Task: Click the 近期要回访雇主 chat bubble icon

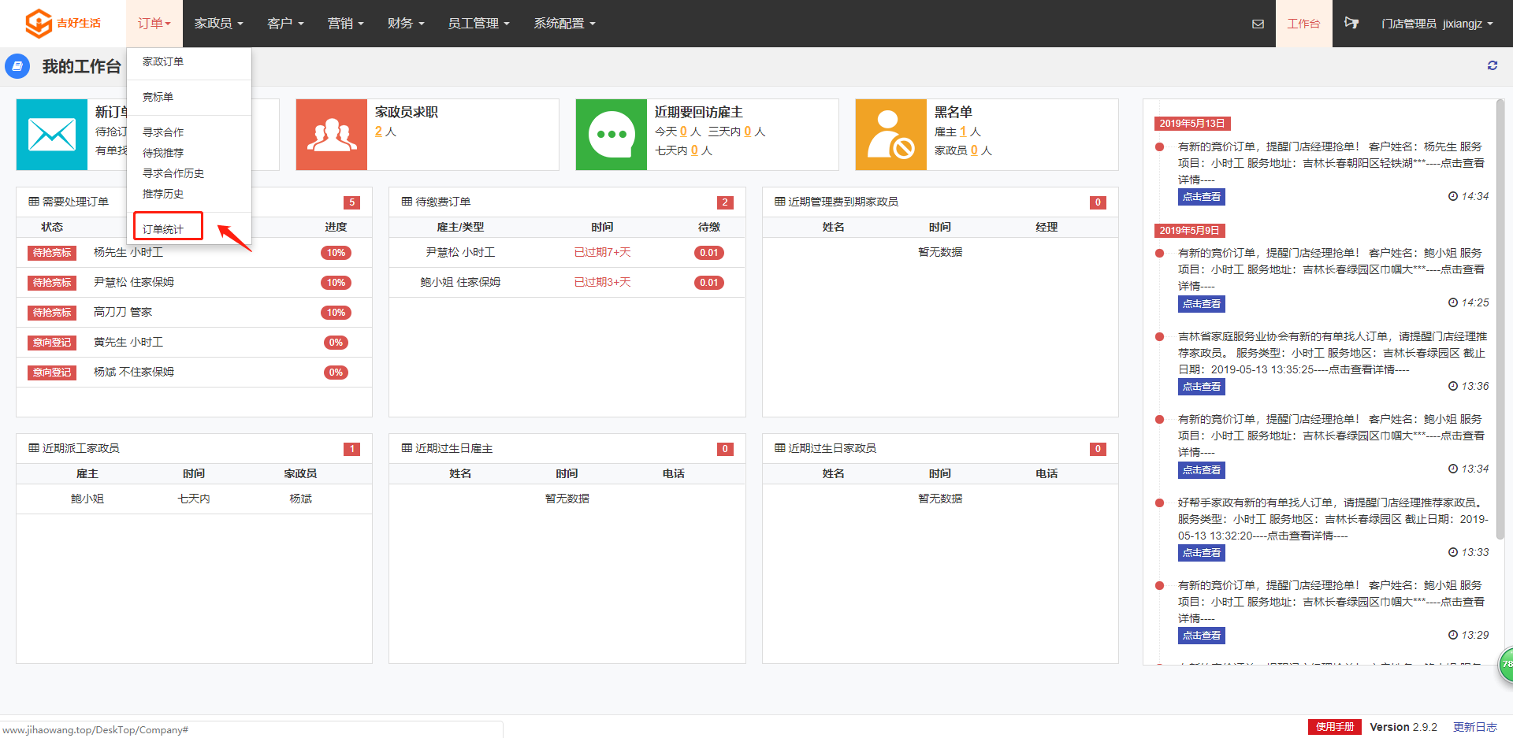Action: click(x=612, y=135)
